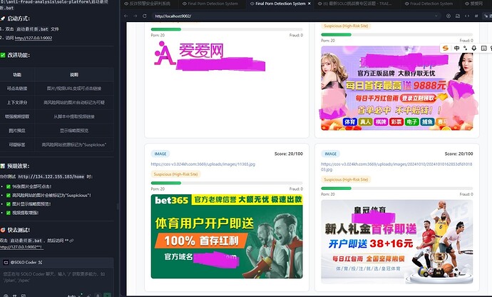Close the active Final Porn Detection System tab
Viewport: 492px width, 297px height.
coord(309,4)
